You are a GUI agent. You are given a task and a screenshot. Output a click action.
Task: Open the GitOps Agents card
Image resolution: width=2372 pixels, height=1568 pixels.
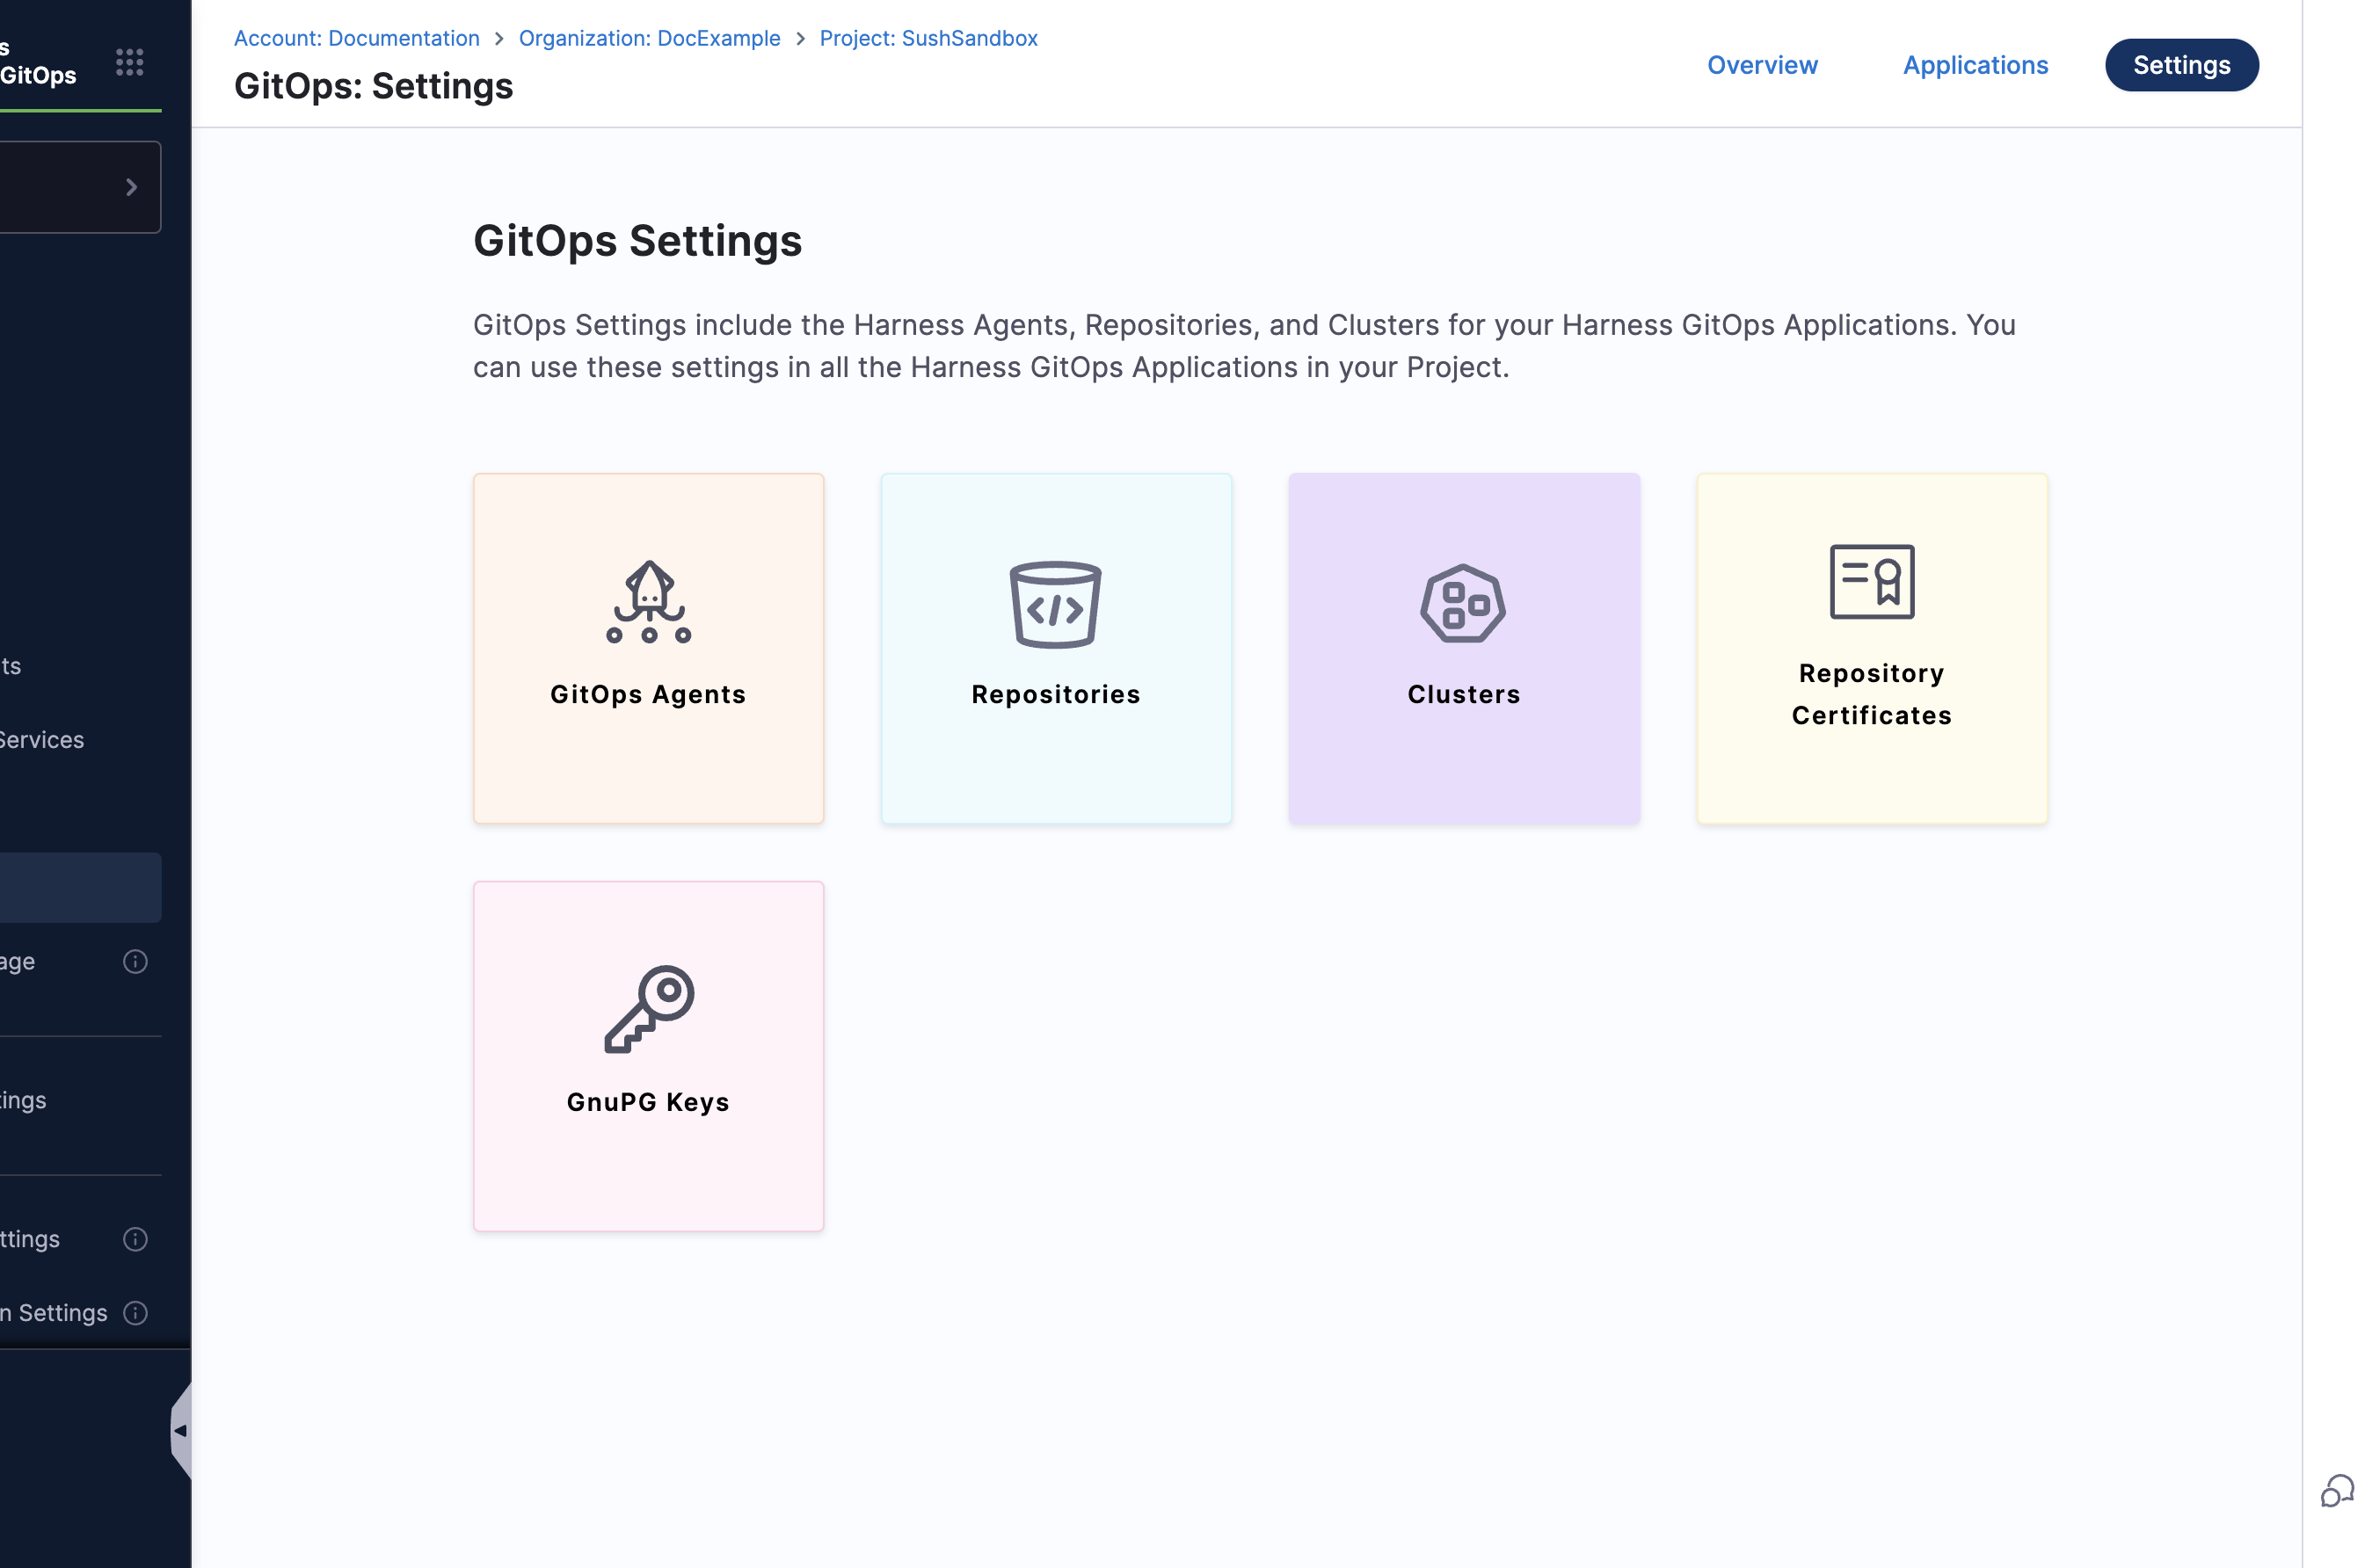click(648, 648)
